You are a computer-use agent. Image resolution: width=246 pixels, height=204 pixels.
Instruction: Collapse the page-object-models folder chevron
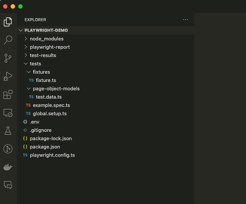pos(29,89)
